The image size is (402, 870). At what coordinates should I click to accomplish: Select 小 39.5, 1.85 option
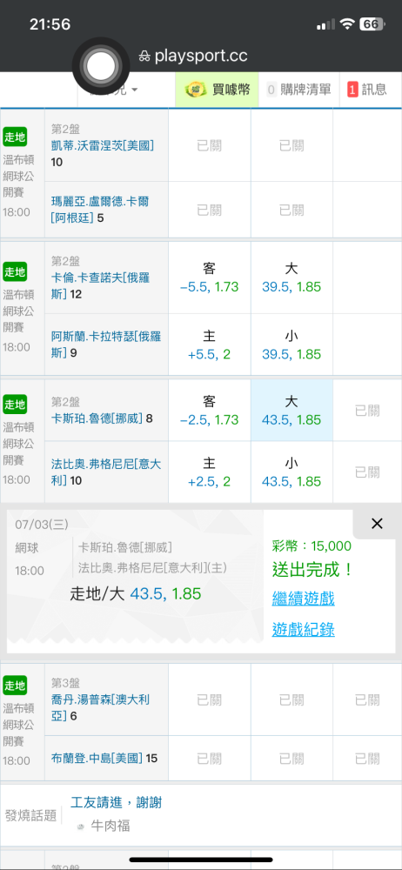(x=291, y=344)
